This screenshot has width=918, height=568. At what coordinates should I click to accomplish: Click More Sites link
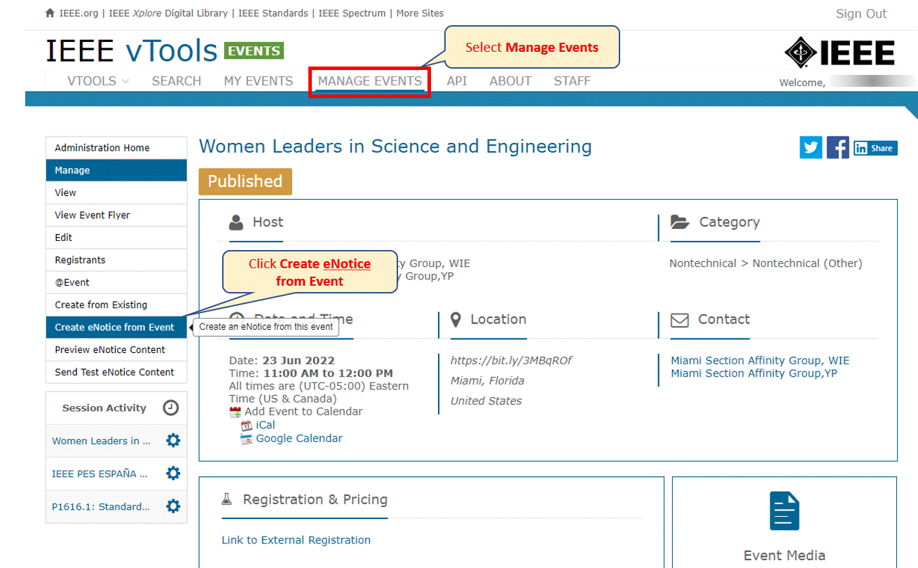(x=420, y=13)
